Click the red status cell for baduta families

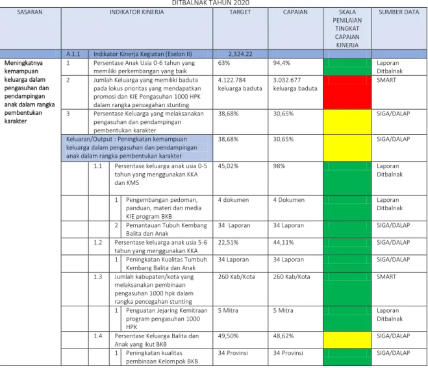click(347, 92)
